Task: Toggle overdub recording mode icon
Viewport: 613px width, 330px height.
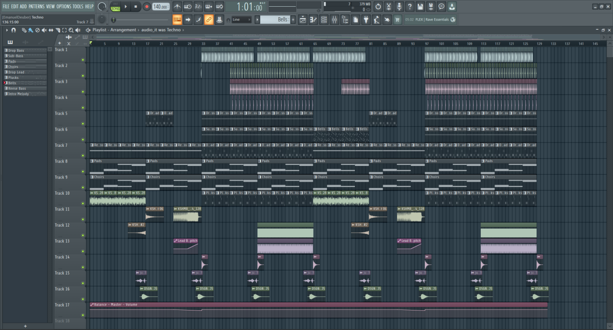Action: [x=209, y=7]
